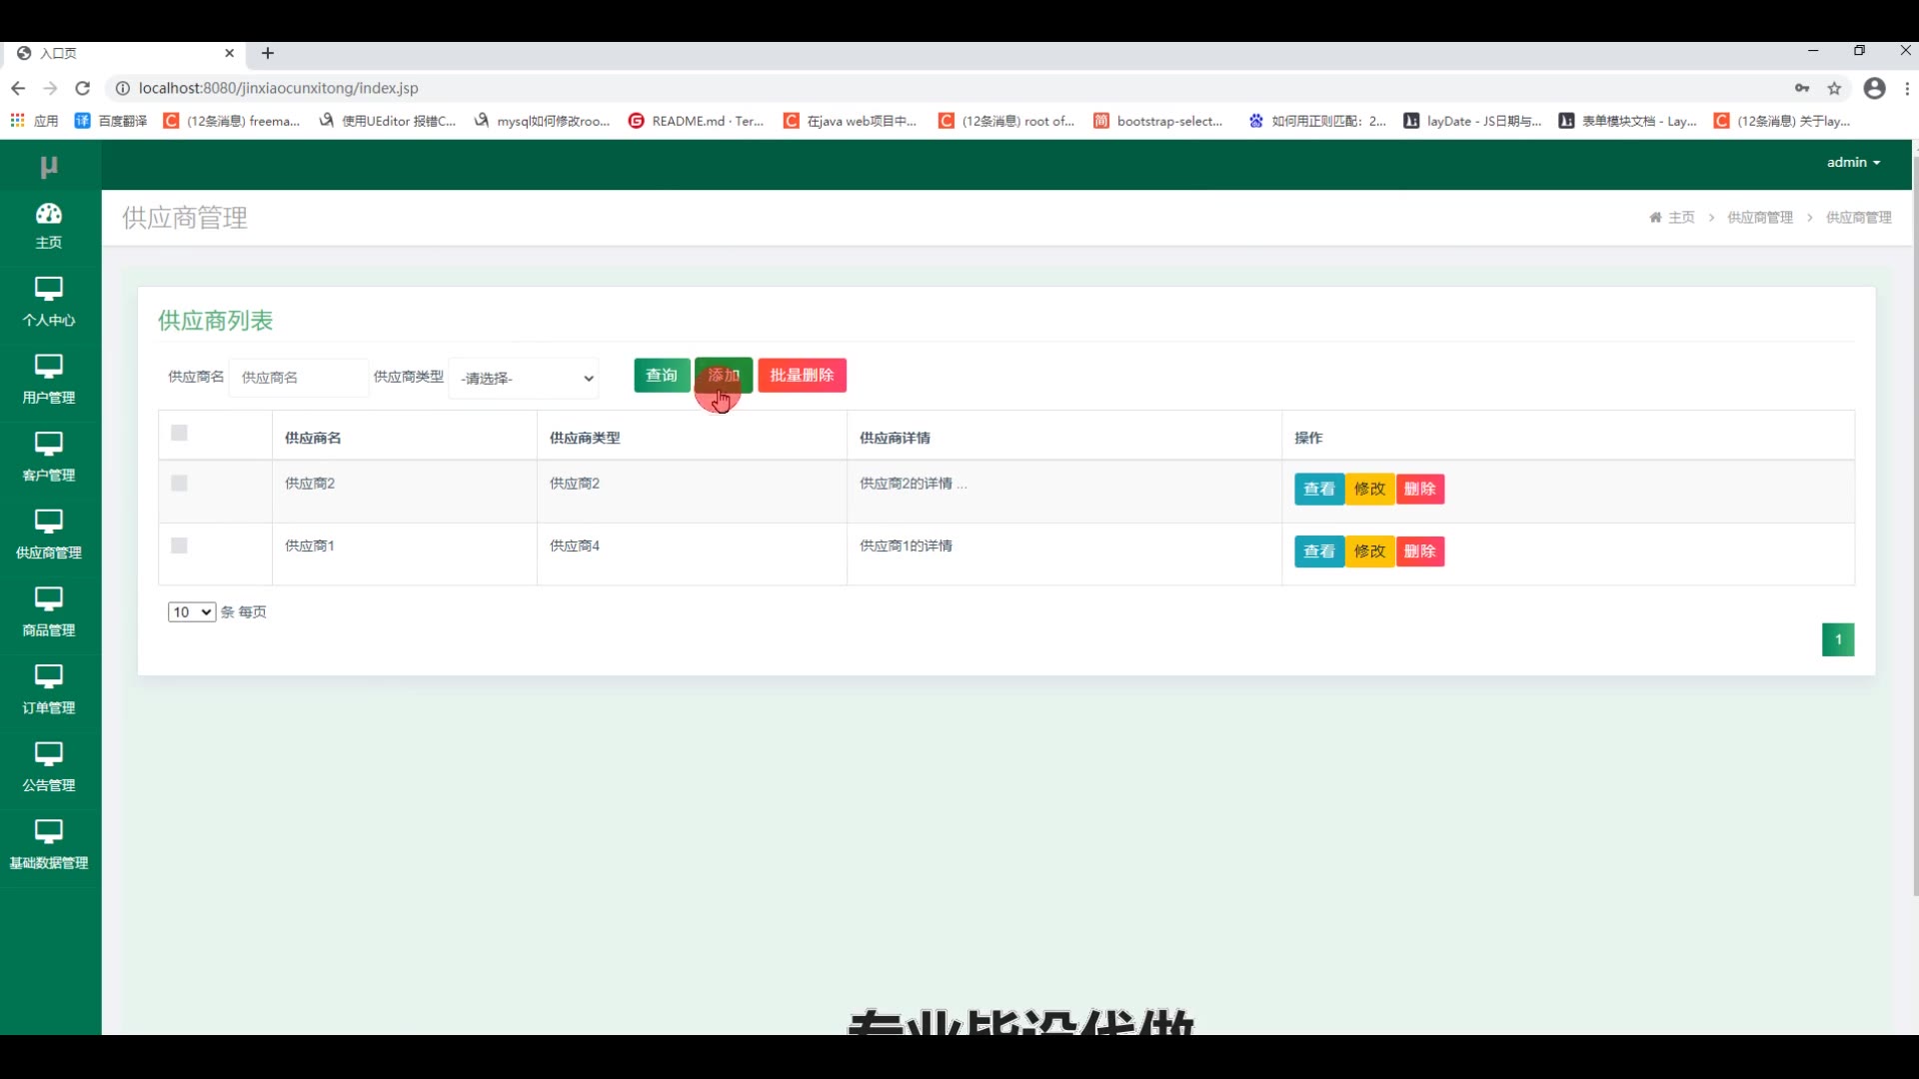Screen dimensions: 1919x1079
Task: Open 客户管理 in the sidebar
Action: (x=49, y=458)
